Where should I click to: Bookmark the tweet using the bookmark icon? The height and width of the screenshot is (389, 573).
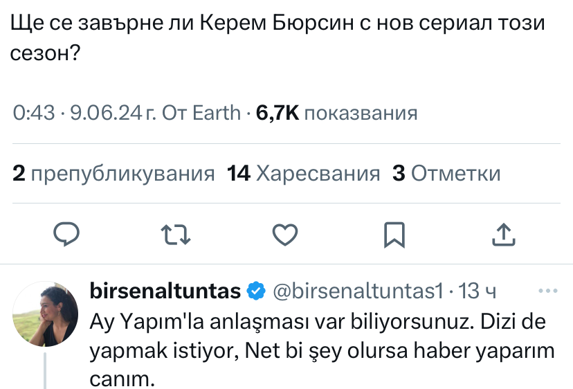pyautogui.click(x=394, y=234)
